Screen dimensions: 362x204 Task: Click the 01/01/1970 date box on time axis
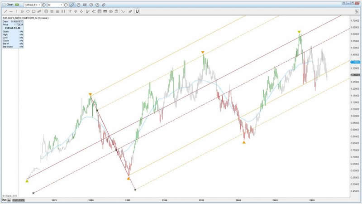18,199
